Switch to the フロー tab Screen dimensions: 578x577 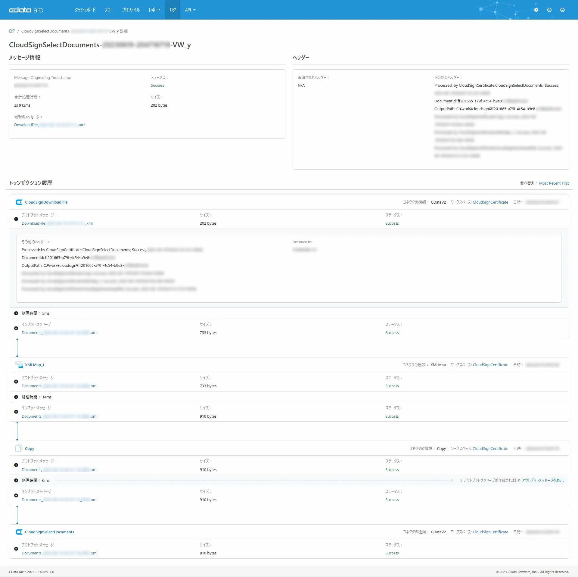click(109, 10)
